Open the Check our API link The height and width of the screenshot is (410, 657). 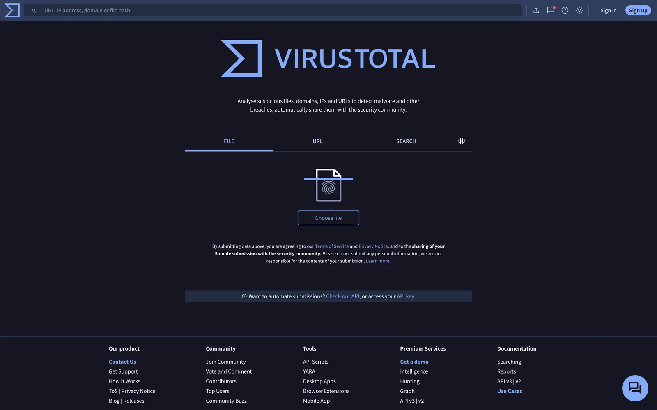coord(342,296)
